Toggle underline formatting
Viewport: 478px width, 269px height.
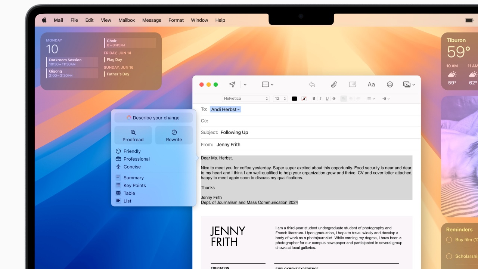[x=327, y=98]
